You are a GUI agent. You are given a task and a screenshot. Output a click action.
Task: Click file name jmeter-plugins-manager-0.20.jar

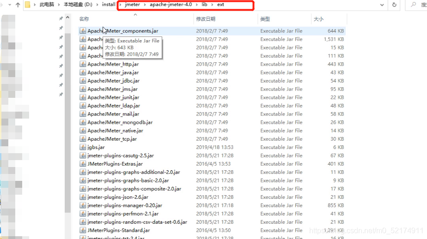coord(125,206)
